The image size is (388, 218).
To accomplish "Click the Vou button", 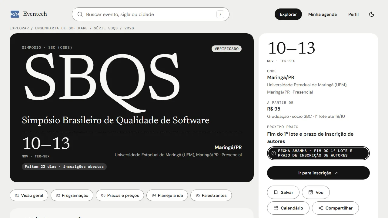I will point(316,192).
